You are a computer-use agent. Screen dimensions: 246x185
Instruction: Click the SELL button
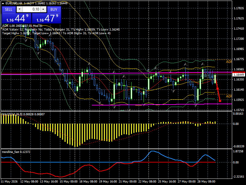(x=9, y=10)
